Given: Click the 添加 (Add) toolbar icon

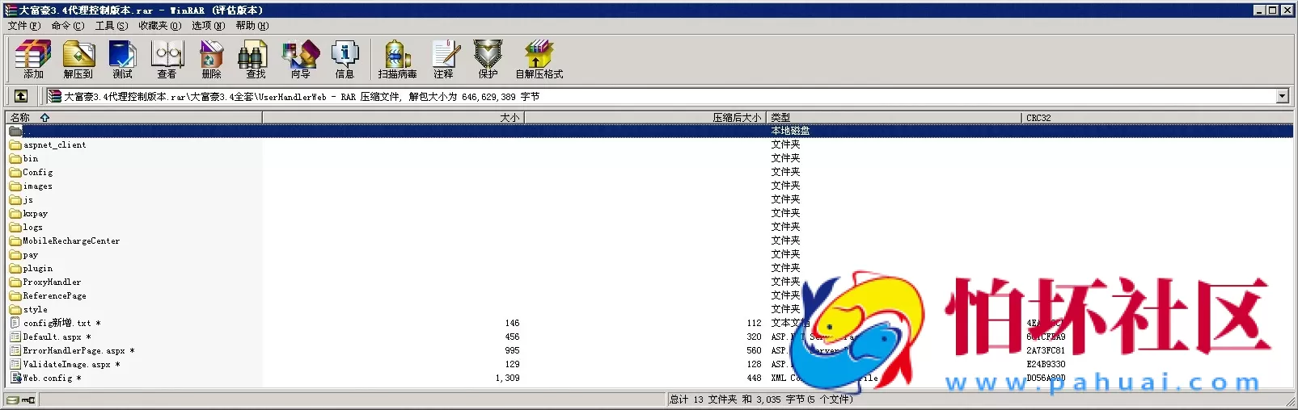Looking at the screenshot, I should (x=33, y=59).
